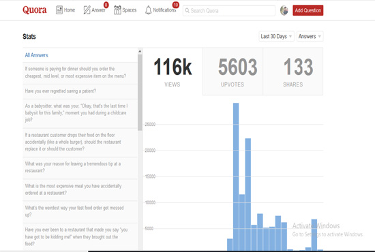This screenshot has height=252, width=375.
Task: Select the most expensive meal question
Action: (80, 189)
